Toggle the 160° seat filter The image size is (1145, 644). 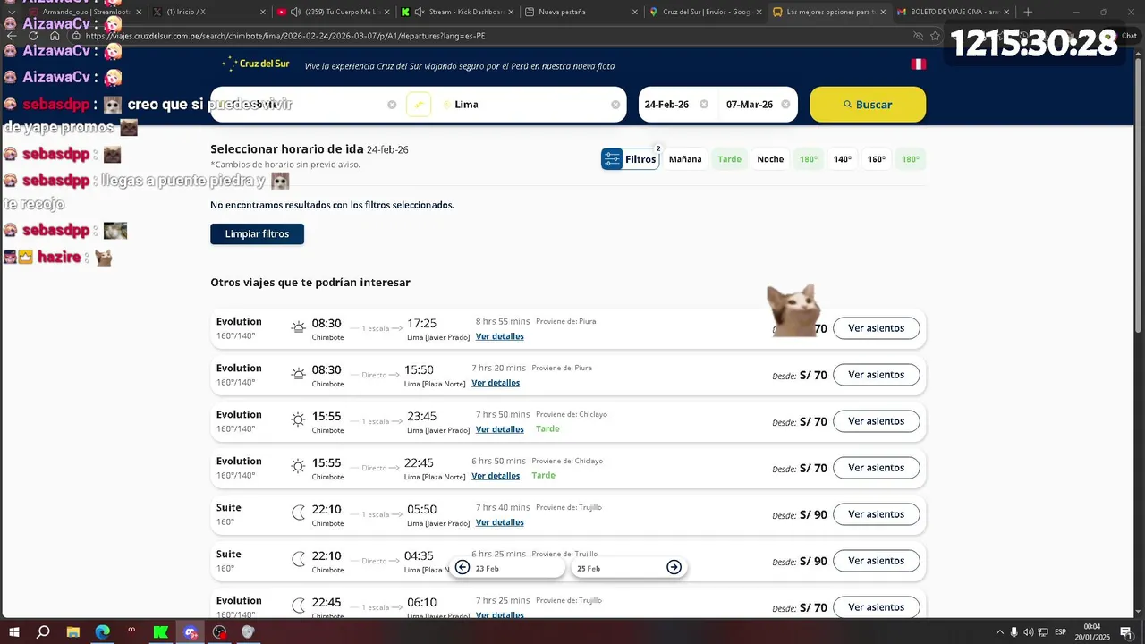[877, 159]
